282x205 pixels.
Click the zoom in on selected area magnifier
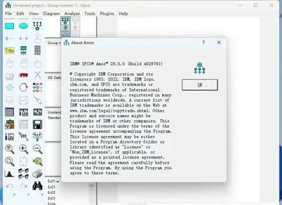[x=9, y=149]
